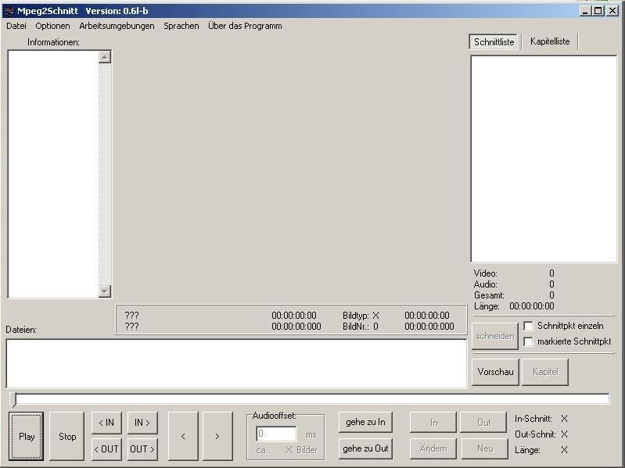Click inside the Informationen text box
Screen dimensions: 625x468
(53, 174)
